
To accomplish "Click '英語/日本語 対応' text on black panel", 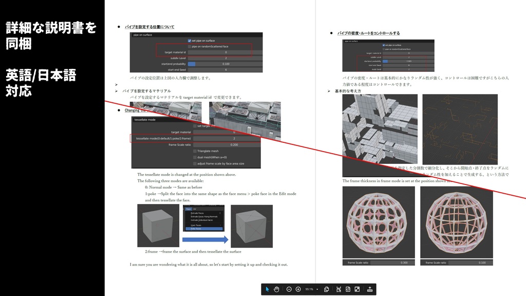I will tap(41, 83).
